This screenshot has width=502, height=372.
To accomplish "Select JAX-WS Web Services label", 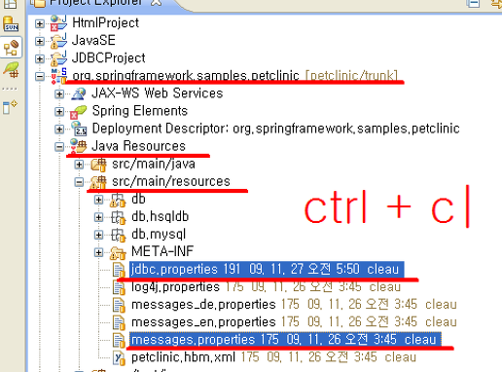I will pos(158,93).
